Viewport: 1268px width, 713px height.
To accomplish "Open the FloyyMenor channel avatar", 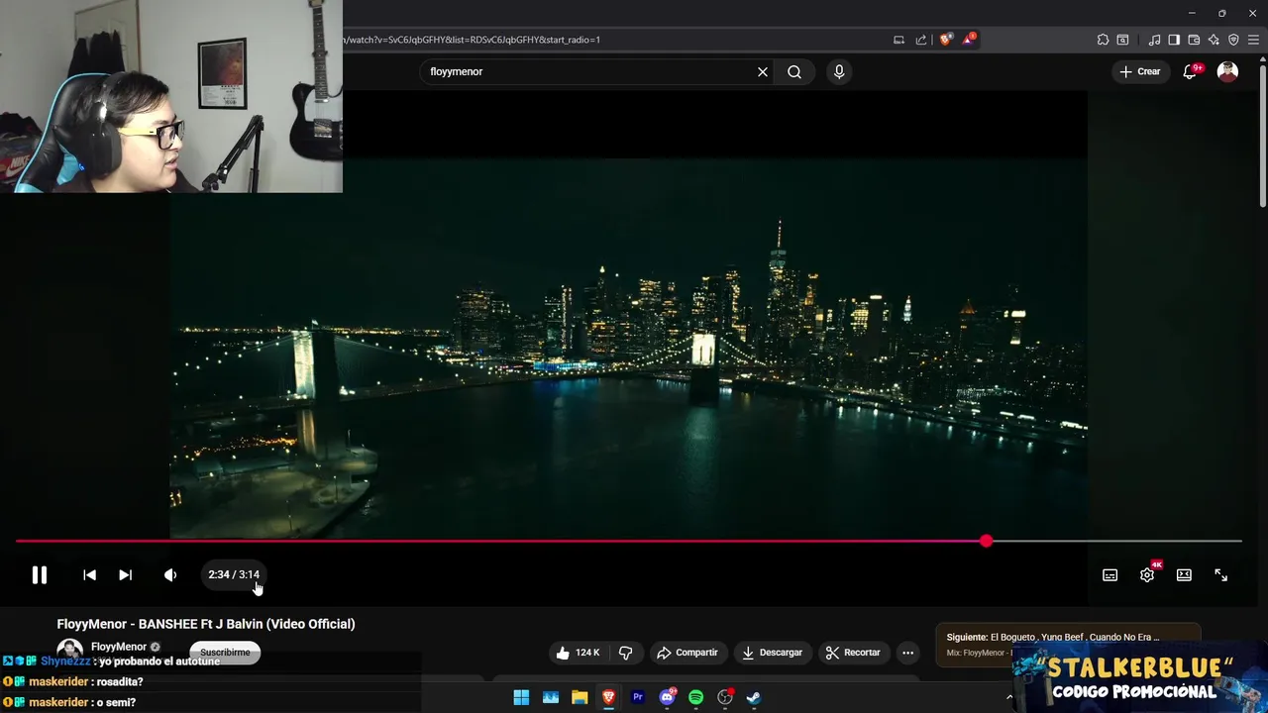I will (x=69, y=652).
